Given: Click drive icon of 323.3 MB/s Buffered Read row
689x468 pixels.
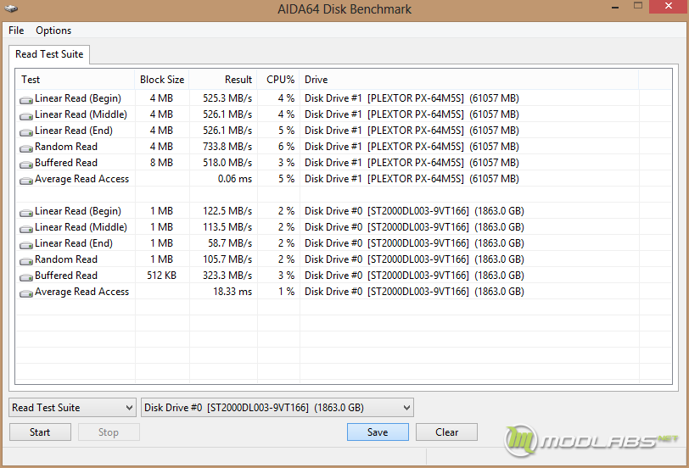Looking at the screenshot, I should [26, 277].
